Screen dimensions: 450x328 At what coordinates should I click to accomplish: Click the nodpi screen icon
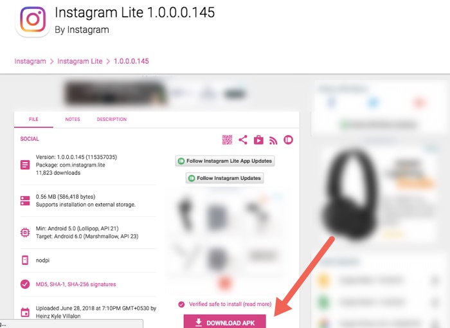tap(25, 260)
